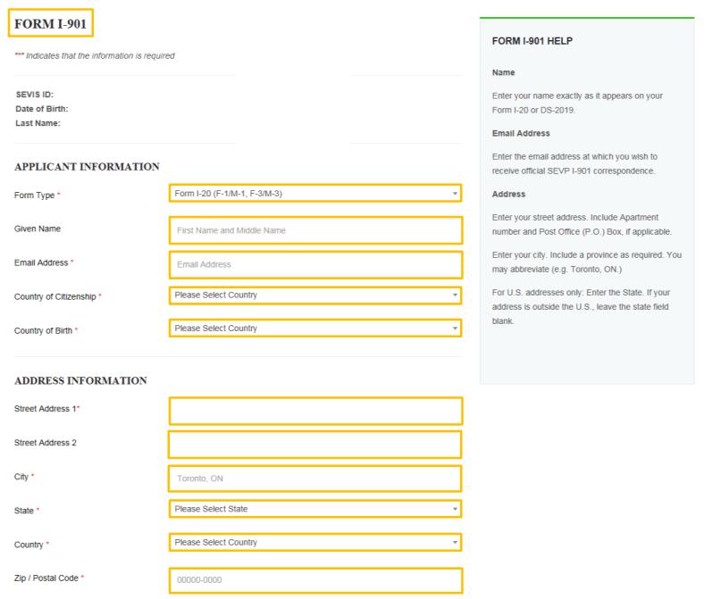Click the State dropdown arrow icon
The height and width of the screenshot is (599, 712).
455,509
